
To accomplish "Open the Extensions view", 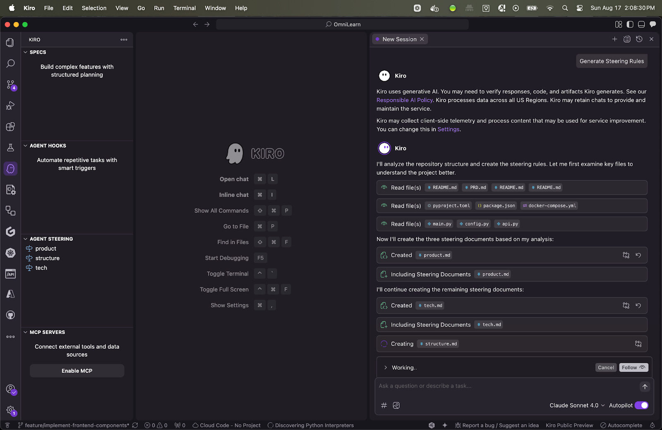I will pyautogui.click(x=10, y=127).
